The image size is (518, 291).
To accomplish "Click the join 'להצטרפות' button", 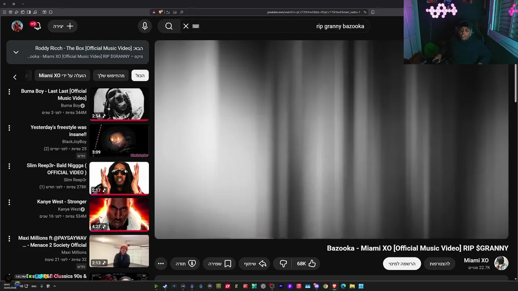I will 439,264.
